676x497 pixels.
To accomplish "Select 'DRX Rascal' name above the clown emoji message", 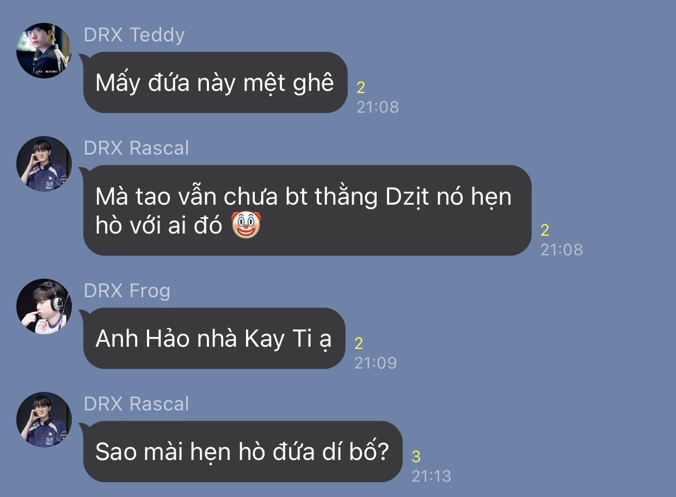I will [x=137, y=148].
